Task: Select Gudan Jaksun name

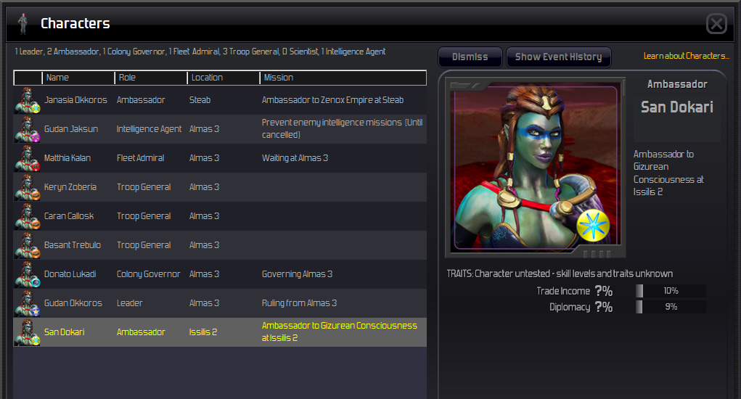Action: pos(71,129)
